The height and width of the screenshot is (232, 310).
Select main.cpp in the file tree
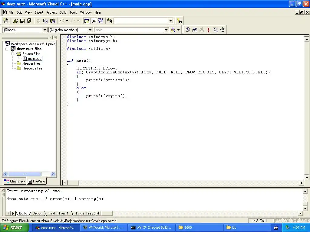[35, 59]
